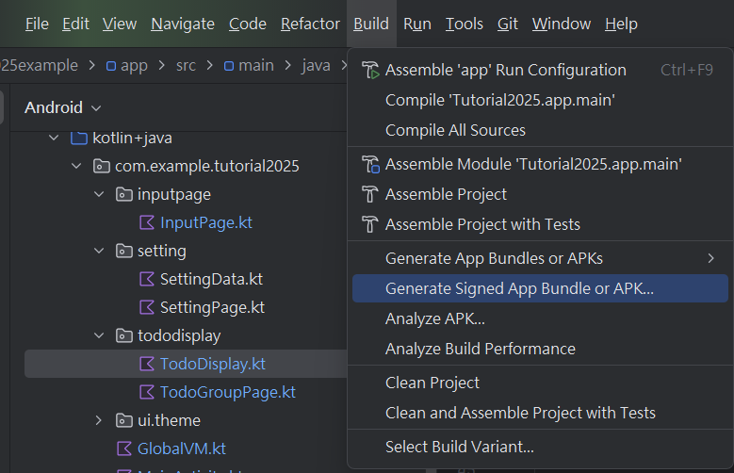
Task: Click the 'main' breadcrumb path segment
Action: pos(255,66)
